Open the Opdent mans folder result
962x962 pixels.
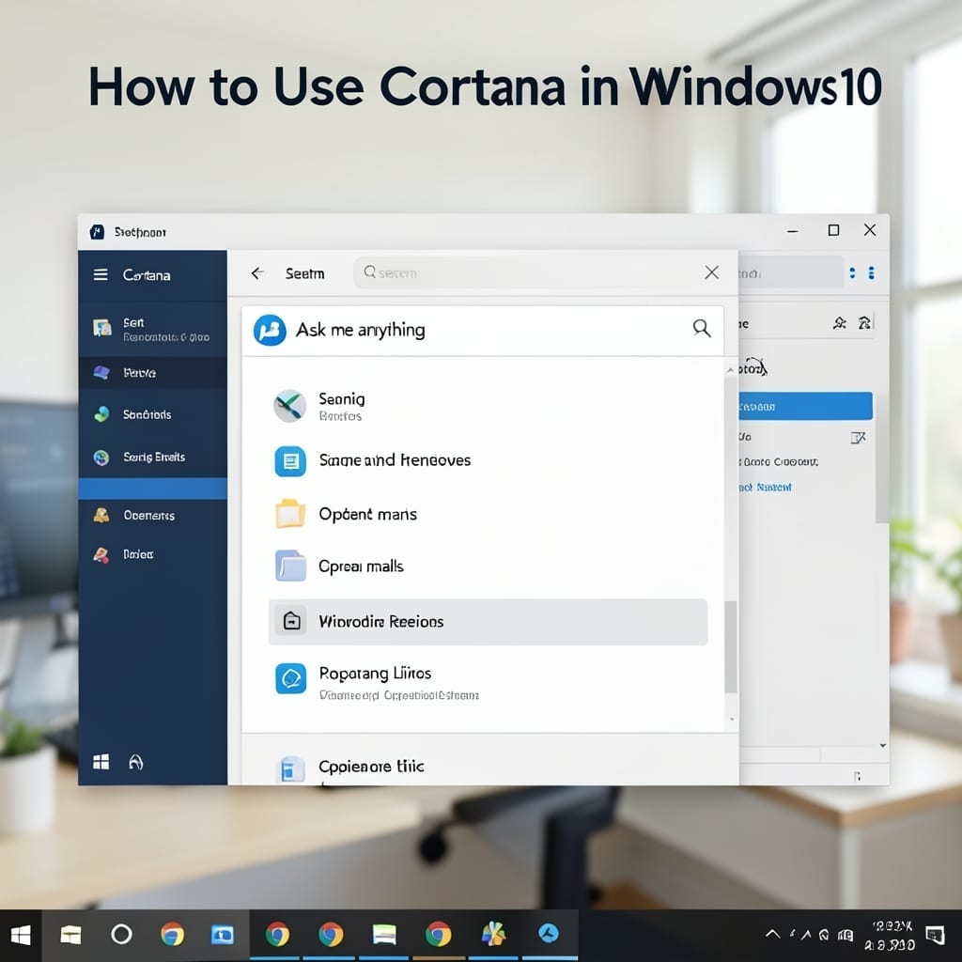[x=488, y=514]
